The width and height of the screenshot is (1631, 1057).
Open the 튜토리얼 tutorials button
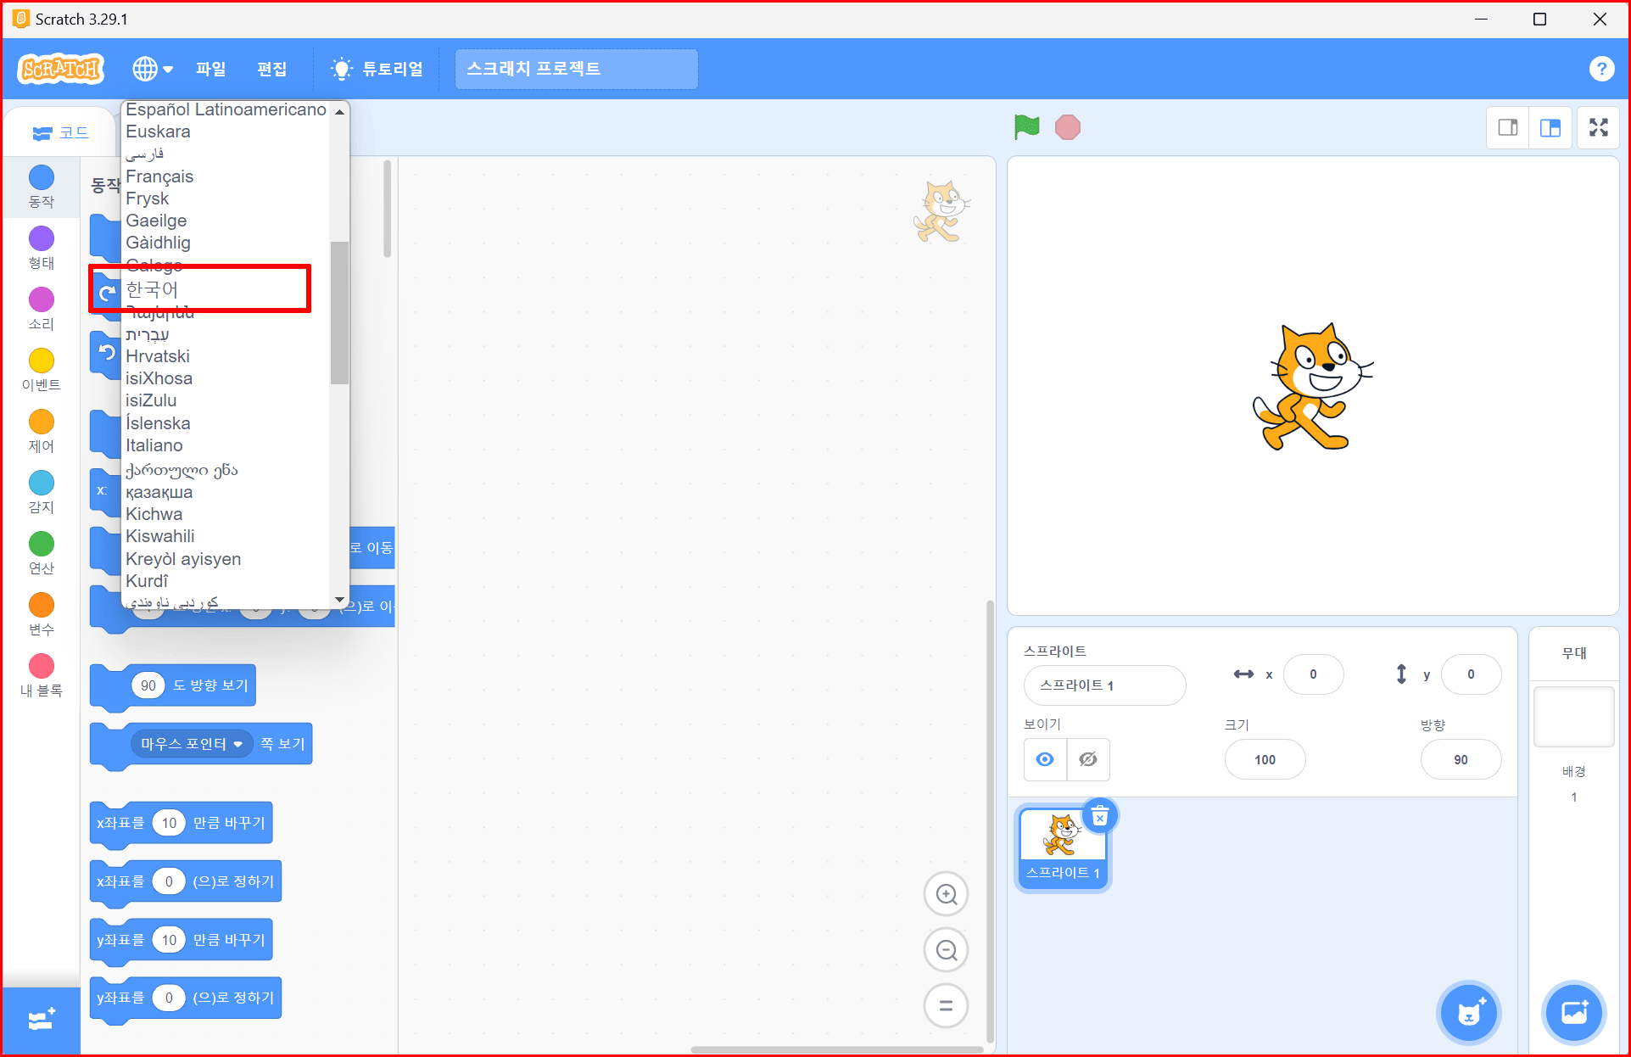[377, 69]
